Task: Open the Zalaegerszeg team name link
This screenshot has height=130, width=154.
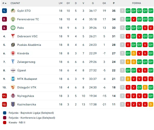Action: tap(27, 62)
